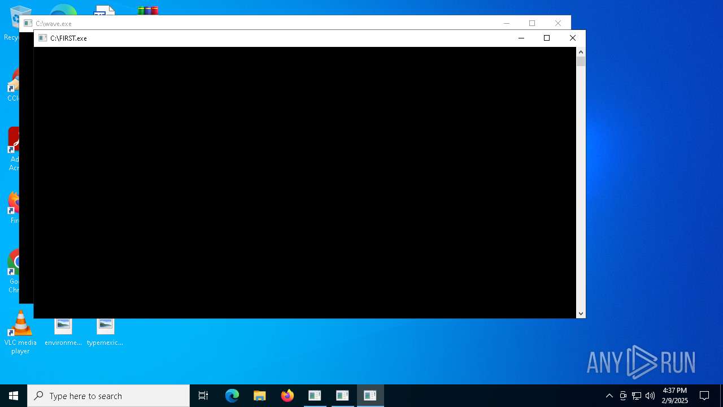The height and width of the screenshot is (407, 723).
Task: Click the meet now tray icon
Action: [x=623, y=396]
